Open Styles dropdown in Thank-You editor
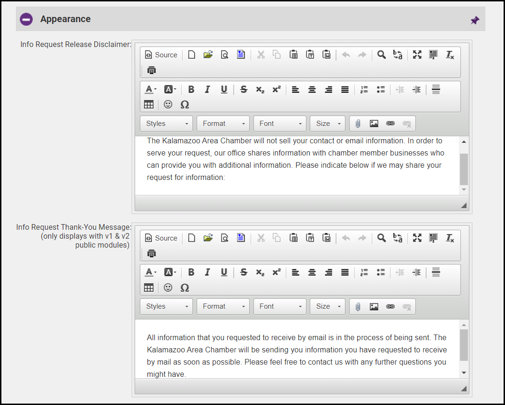This screenshot has width=505, height=405. coord(167,306)
